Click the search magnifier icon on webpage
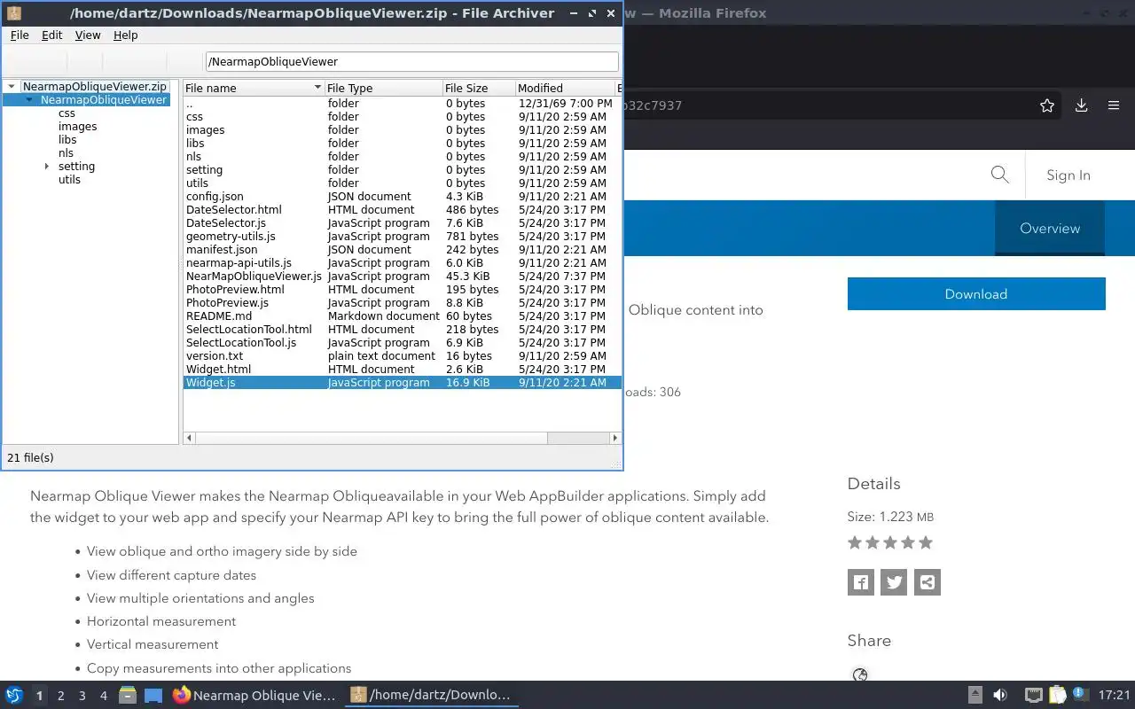Image resolution: width=1135 pixels, height=709 pixels. click(1000, 175)
